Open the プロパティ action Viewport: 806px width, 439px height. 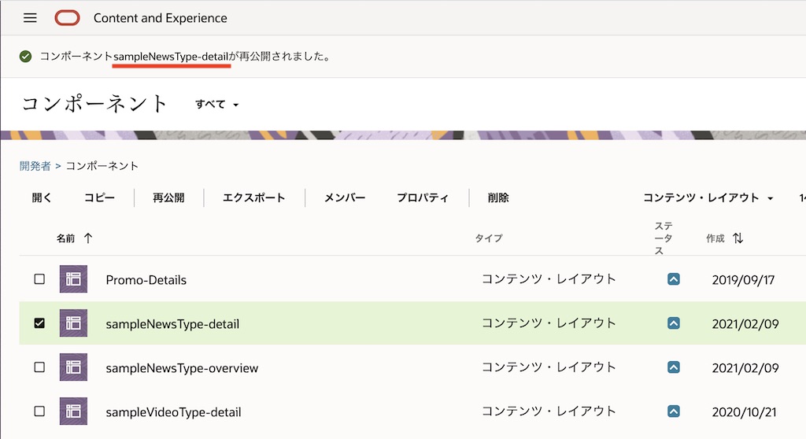tap(423, 198)
